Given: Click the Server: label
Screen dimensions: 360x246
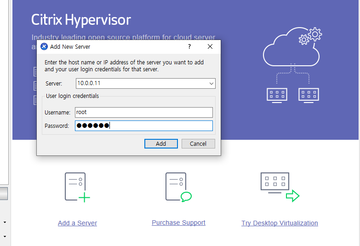Looking at the screenshot, I should pyautogui.click(x=54, y=83).
